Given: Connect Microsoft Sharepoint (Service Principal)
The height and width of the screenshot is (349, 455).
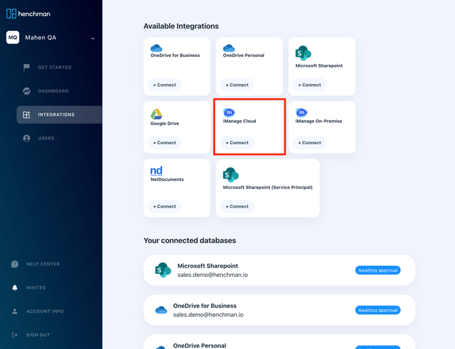Looking at the screenshot, I should point(237,206).
